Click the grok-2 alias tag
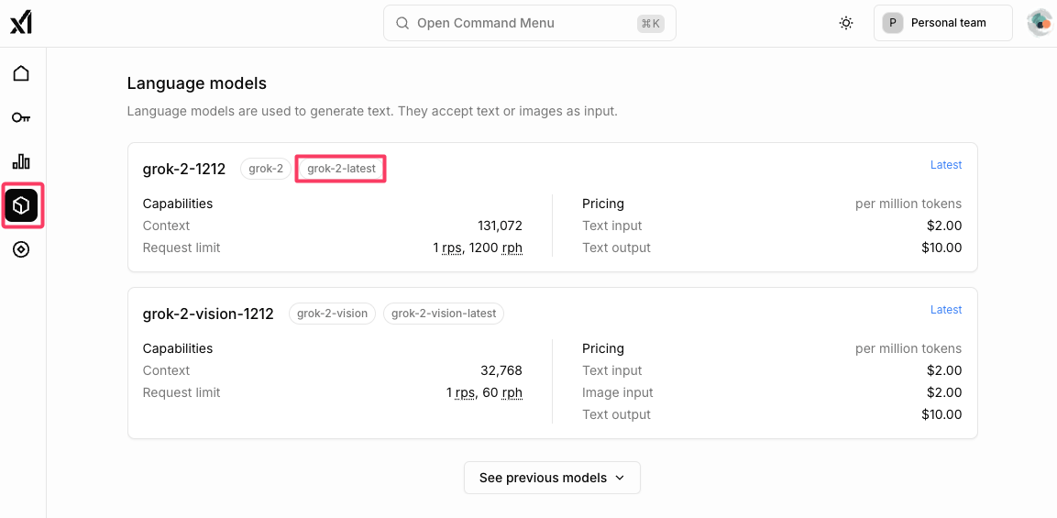This screenshot has width=1057, height=518. coord(266,169)
